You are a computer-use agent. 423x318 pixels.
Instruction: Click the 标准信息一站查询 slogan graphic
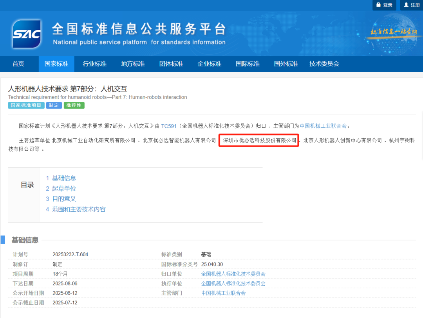[394, 32]
